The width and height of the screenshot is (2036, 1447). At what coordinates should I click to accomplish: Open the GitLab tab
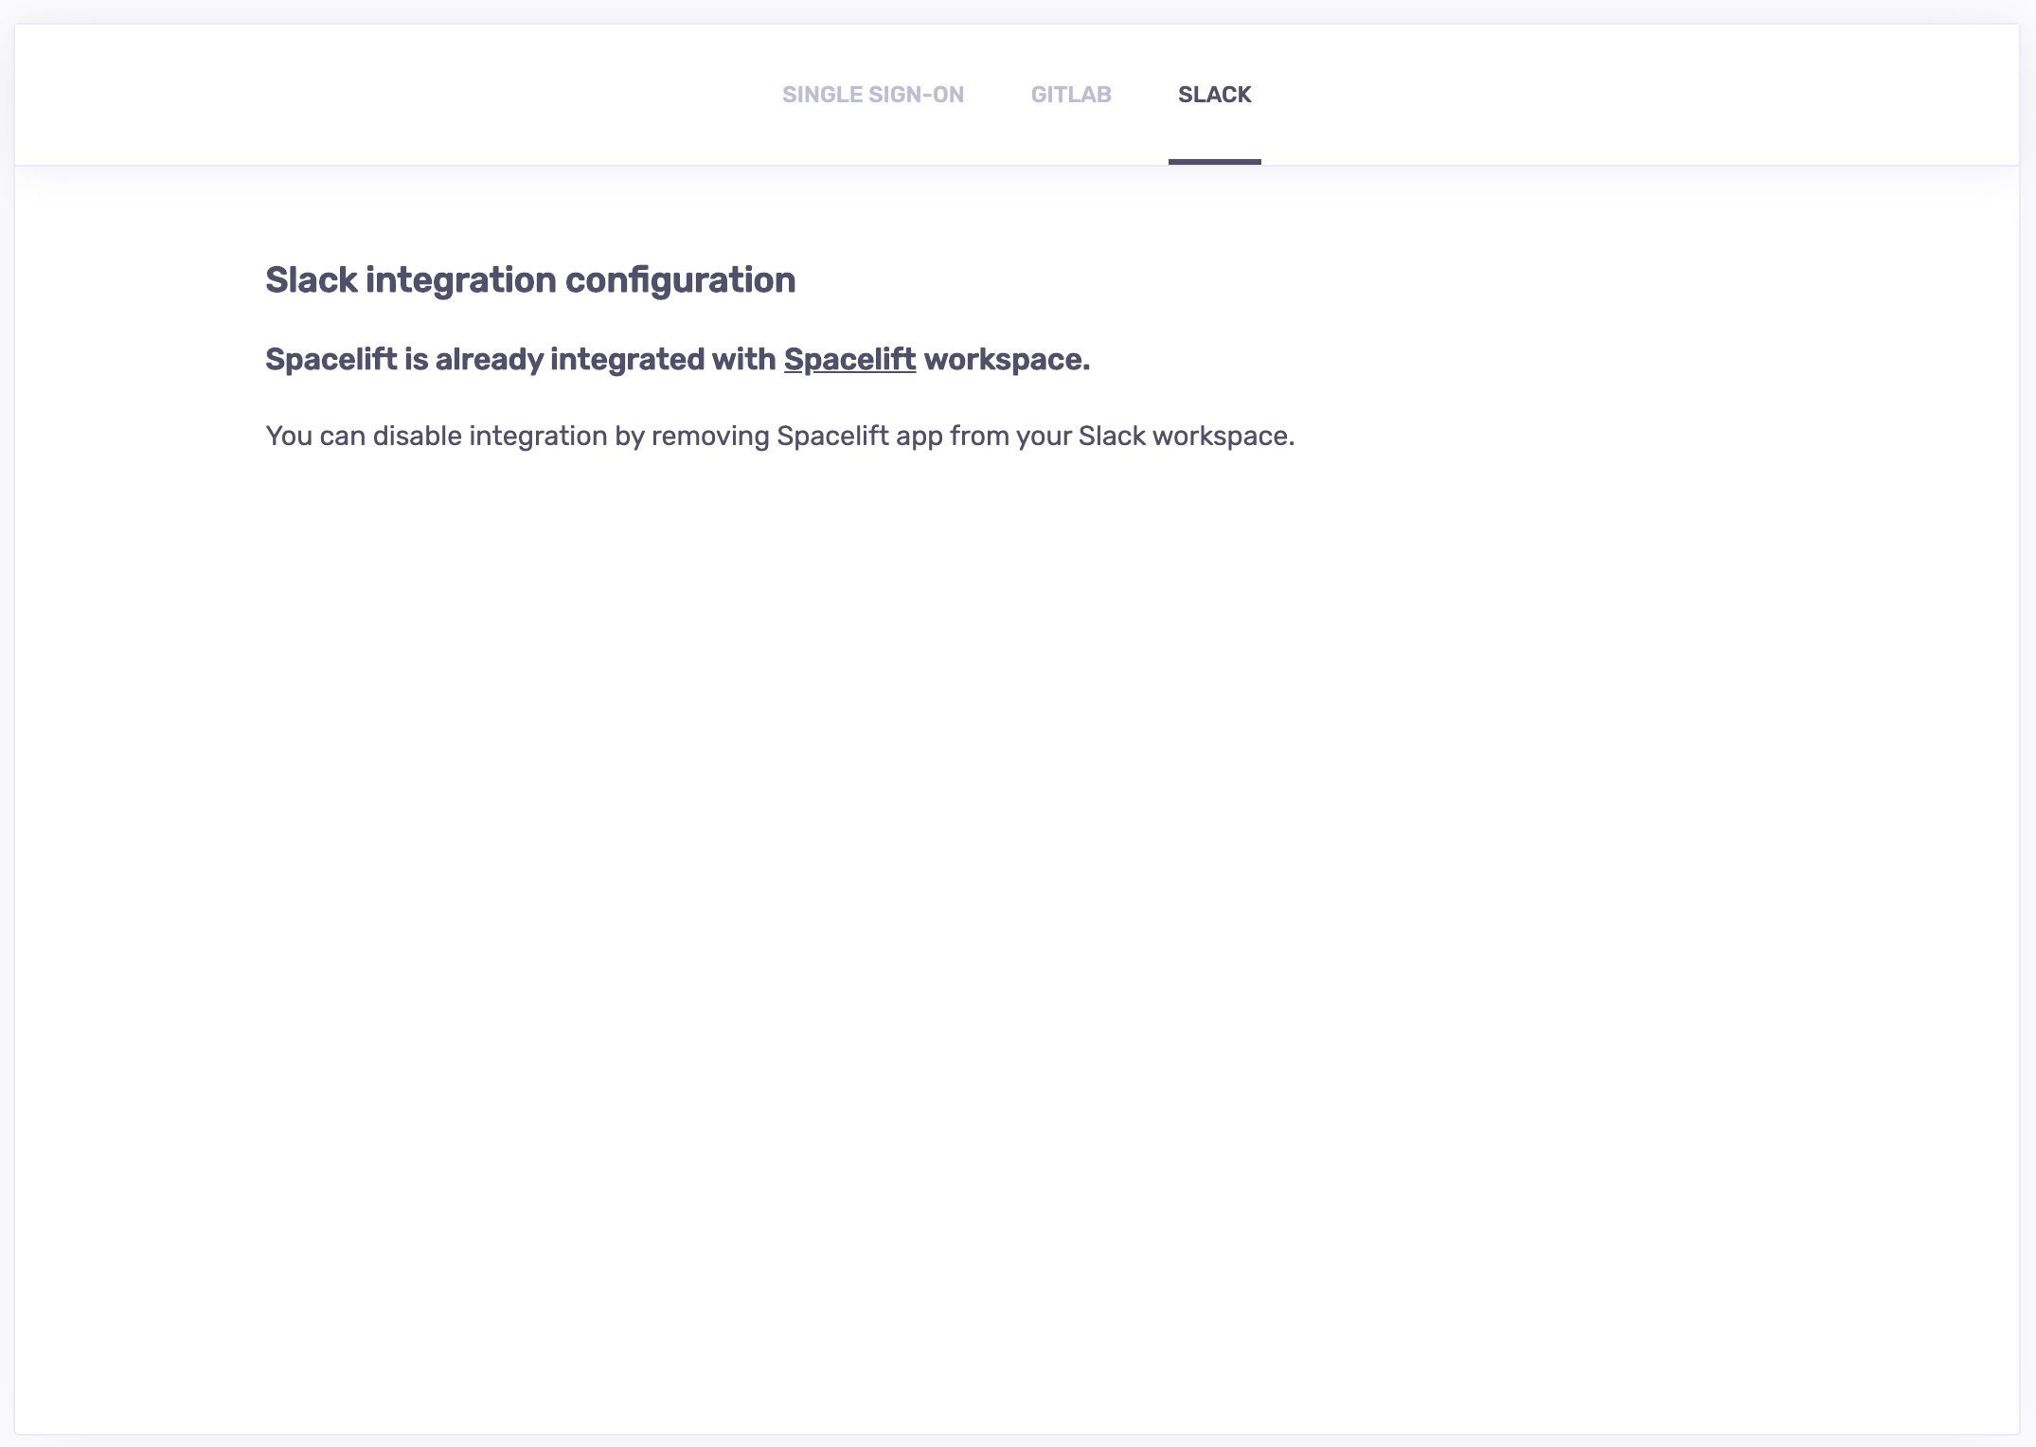point(1070,95)
